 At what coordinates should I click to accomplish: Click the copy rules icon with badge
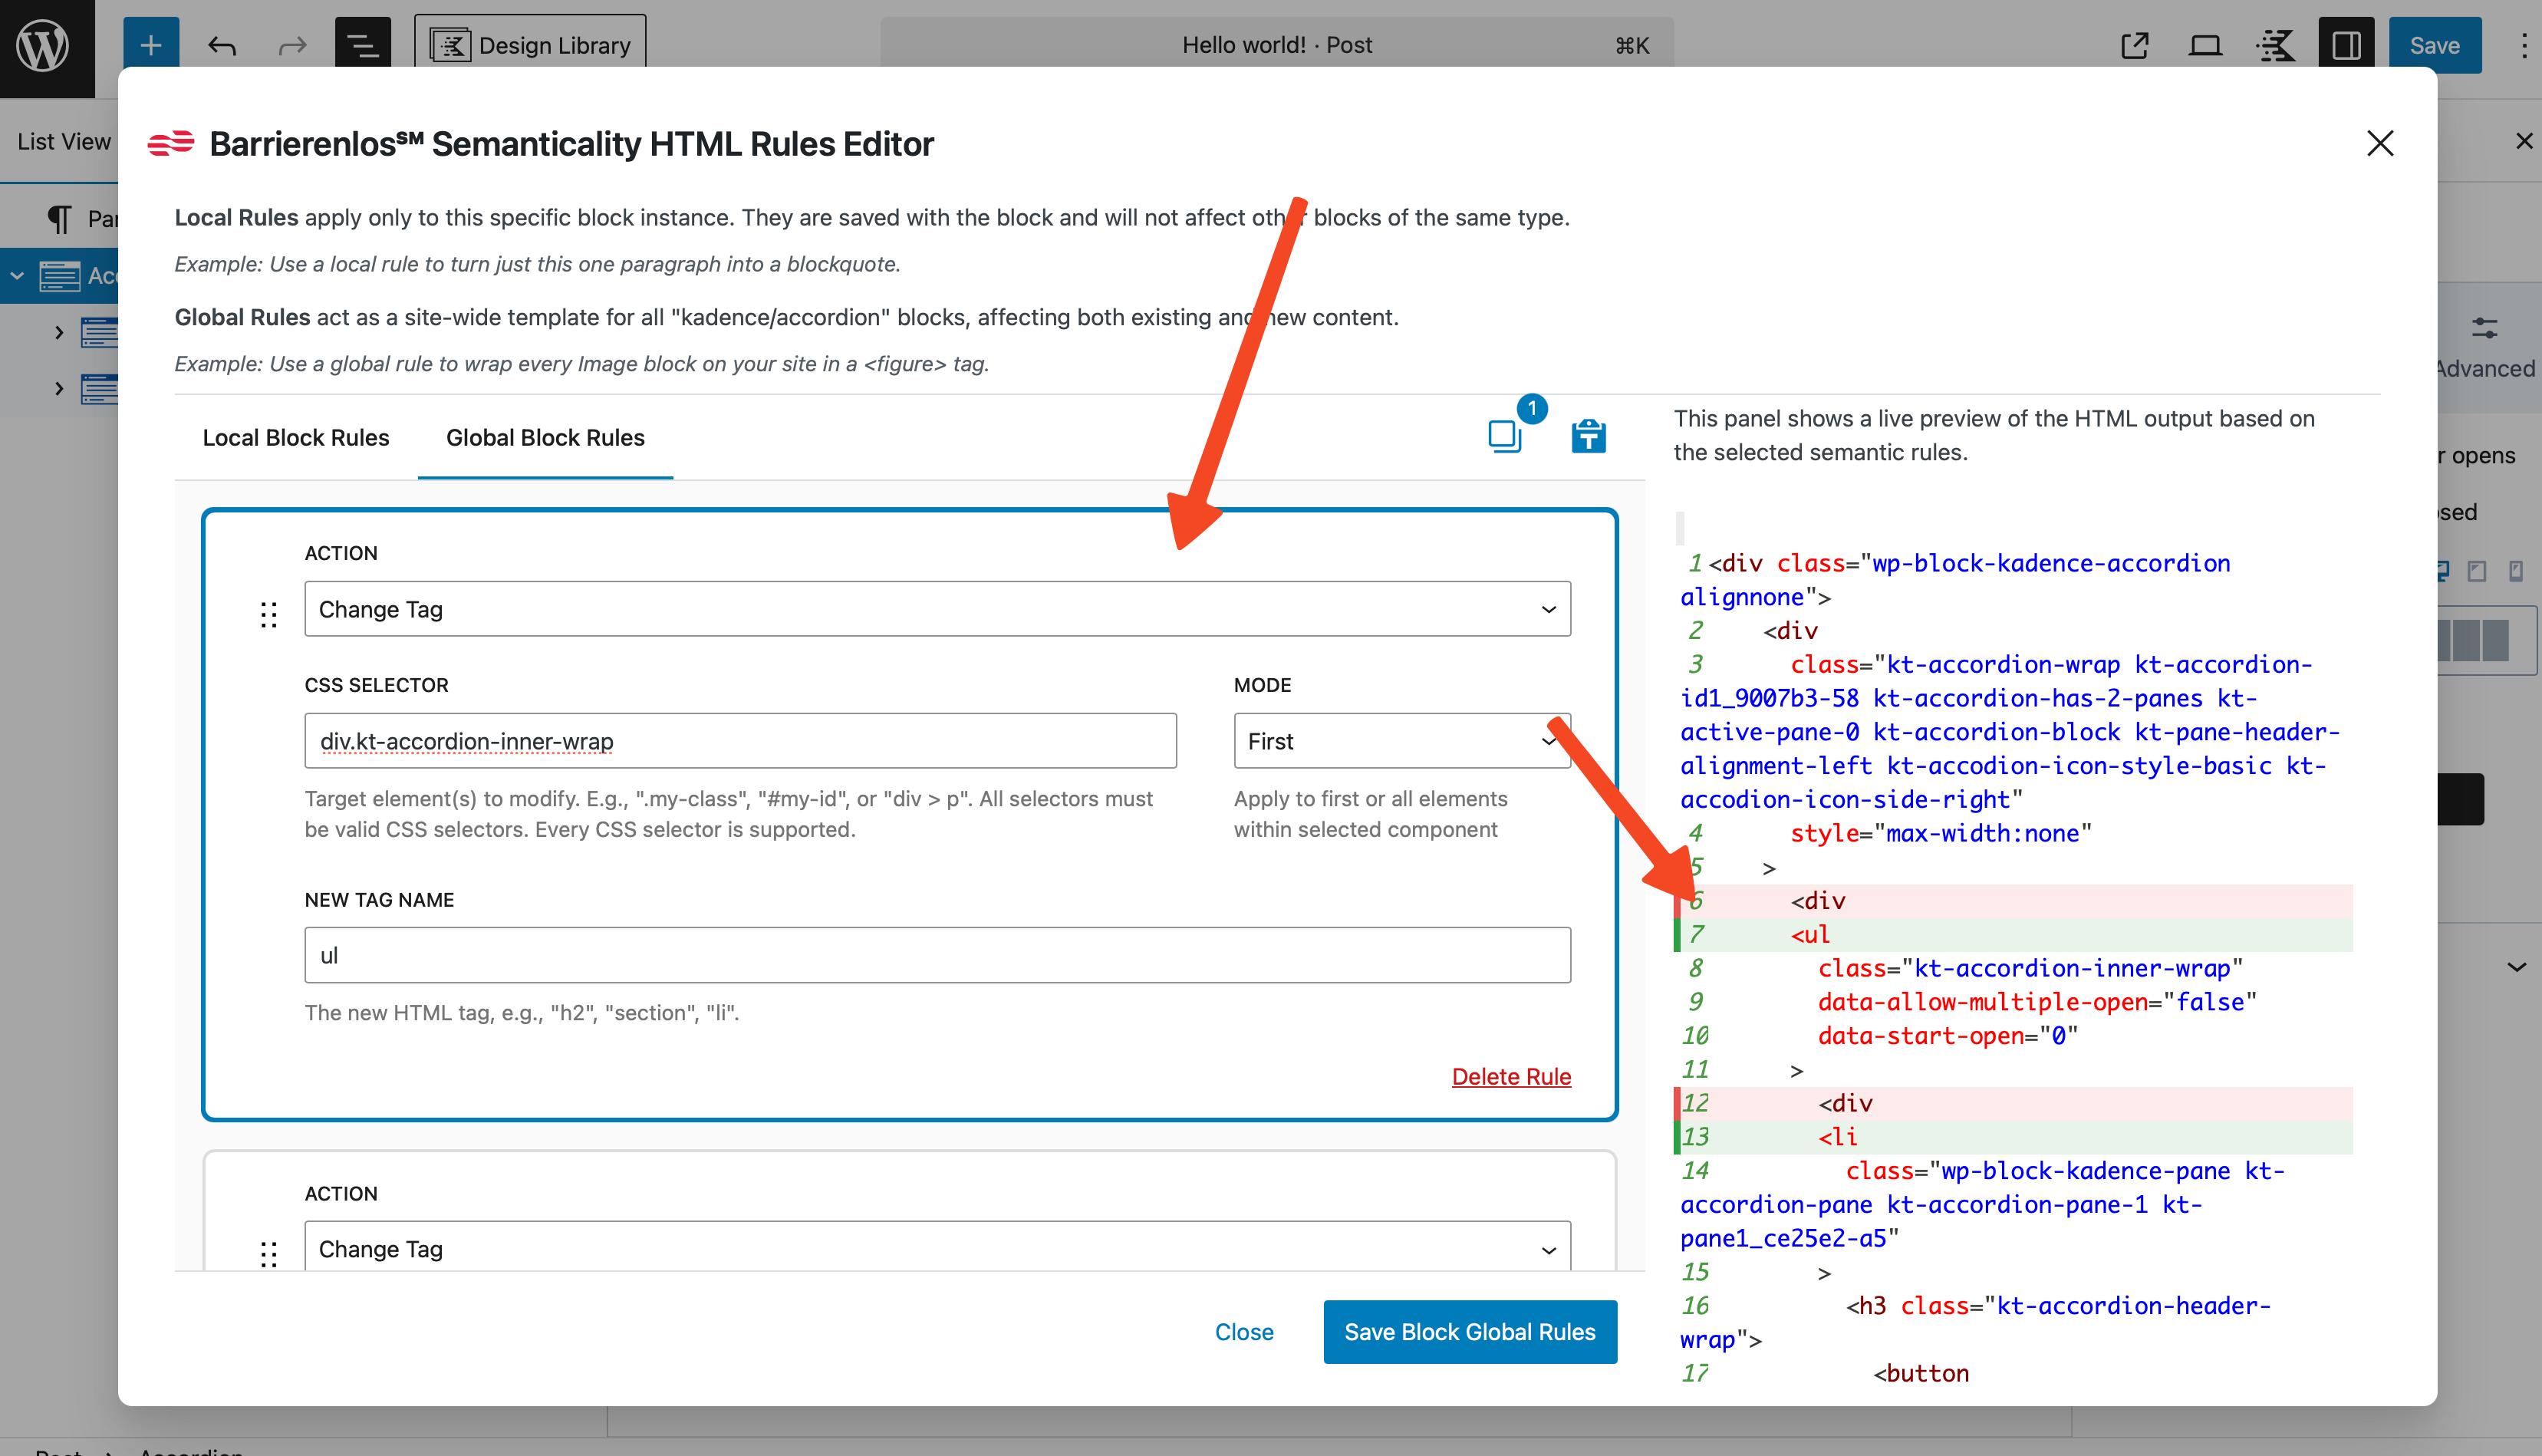click(x=1504, y=436)
